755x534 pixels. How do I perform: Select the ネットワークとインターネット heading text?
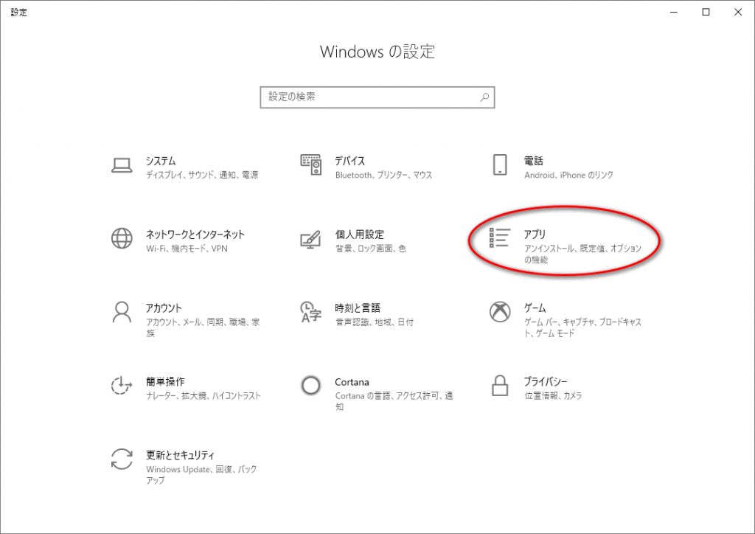coord(195,235)
